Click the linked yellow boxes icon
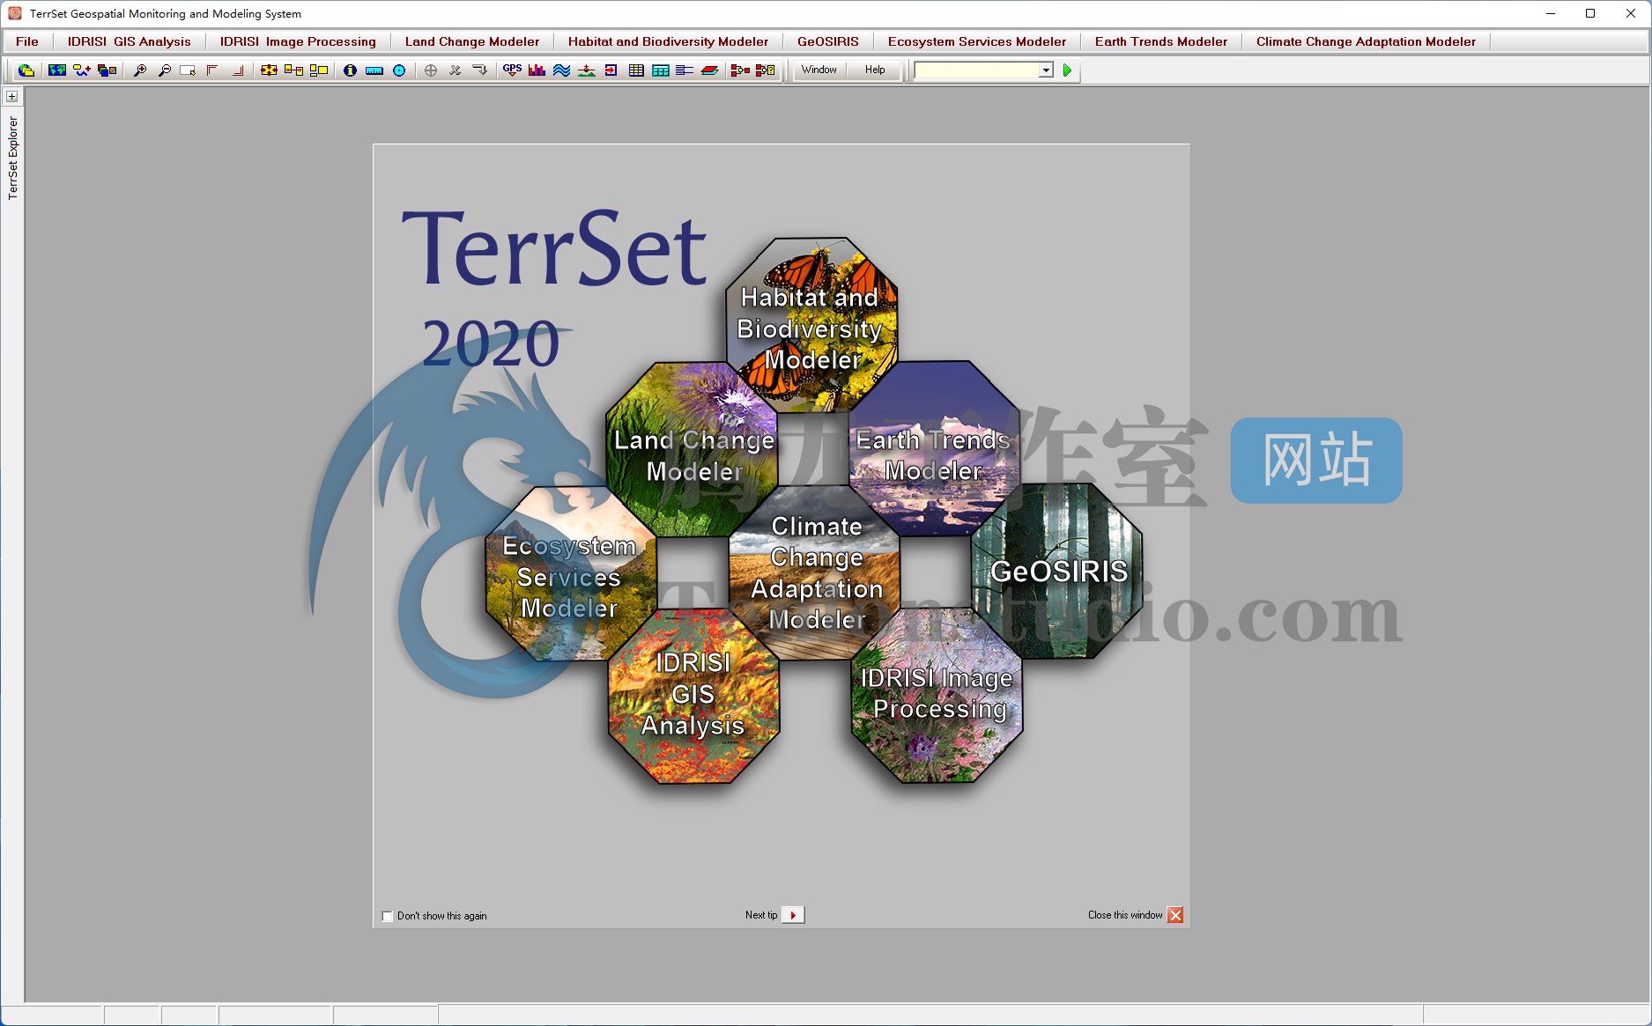The height and width of the screenshot is (1026, 1652). tap(294, 70)
